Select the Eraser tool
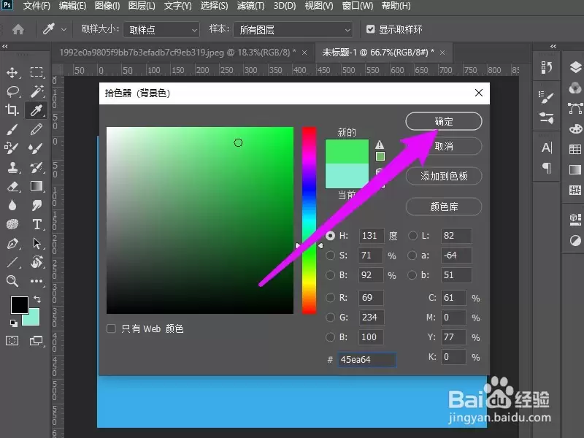584x438 pixels. [x=13, y=186]
